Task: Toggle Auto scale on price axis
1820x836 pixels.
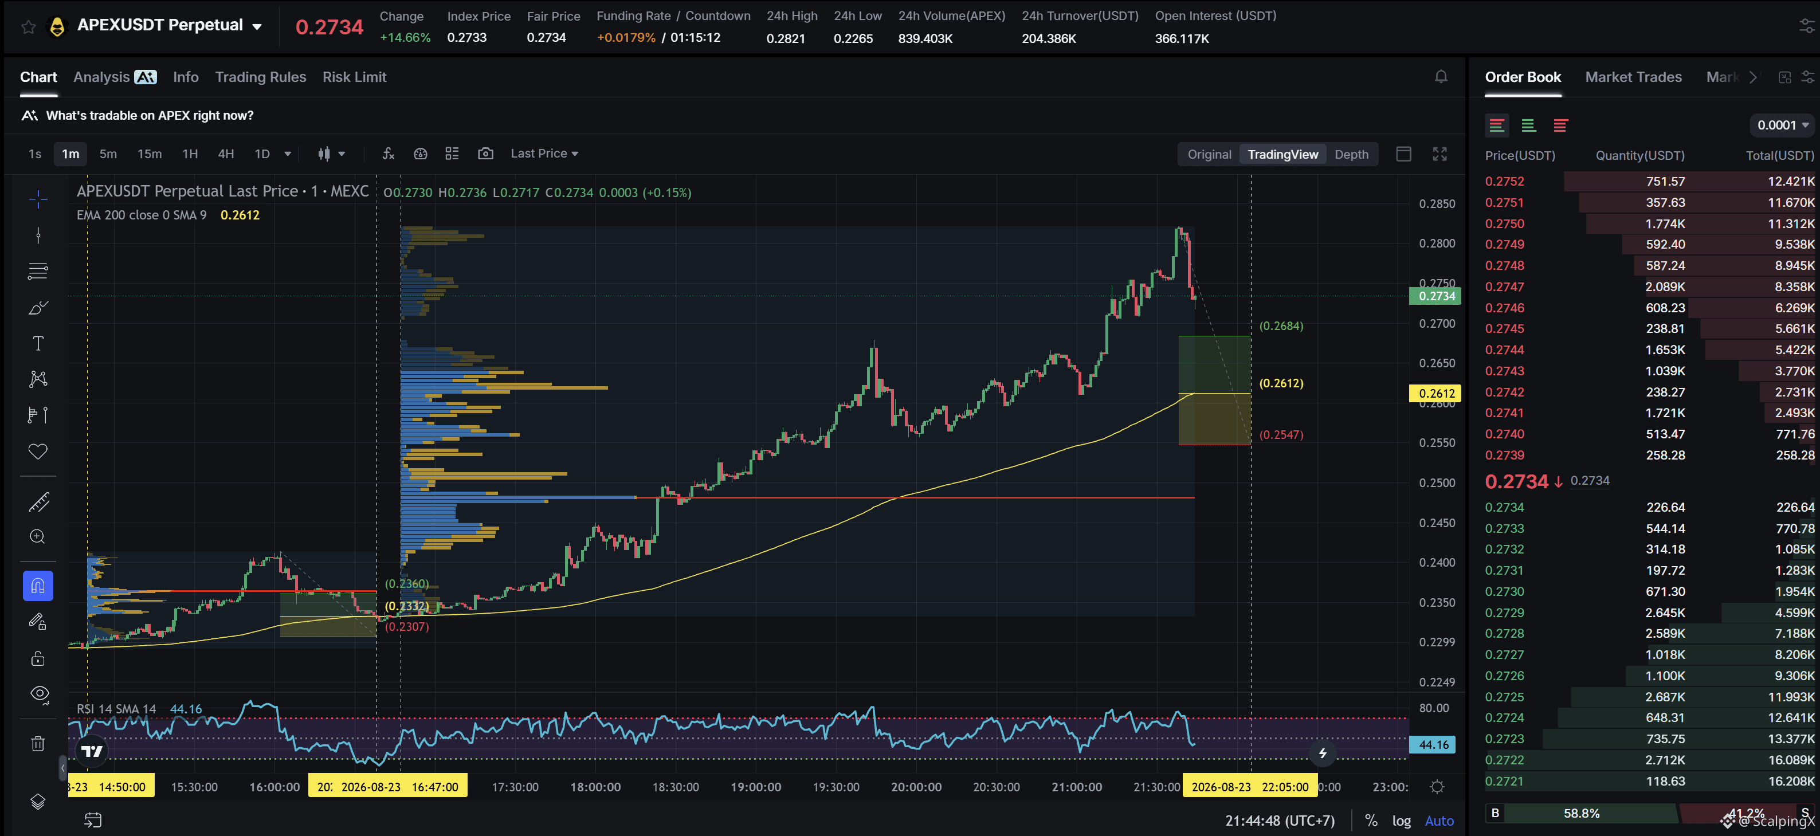Action: tap(1439, 821)
